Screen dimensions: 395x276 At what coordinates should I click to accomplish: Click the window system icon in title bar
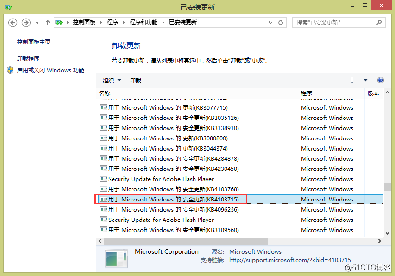click(8, 7)
